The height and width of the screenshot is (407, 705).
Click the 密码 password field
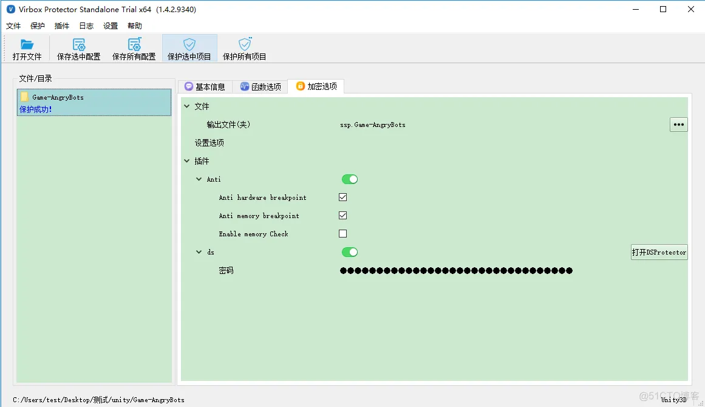point(456,271)
